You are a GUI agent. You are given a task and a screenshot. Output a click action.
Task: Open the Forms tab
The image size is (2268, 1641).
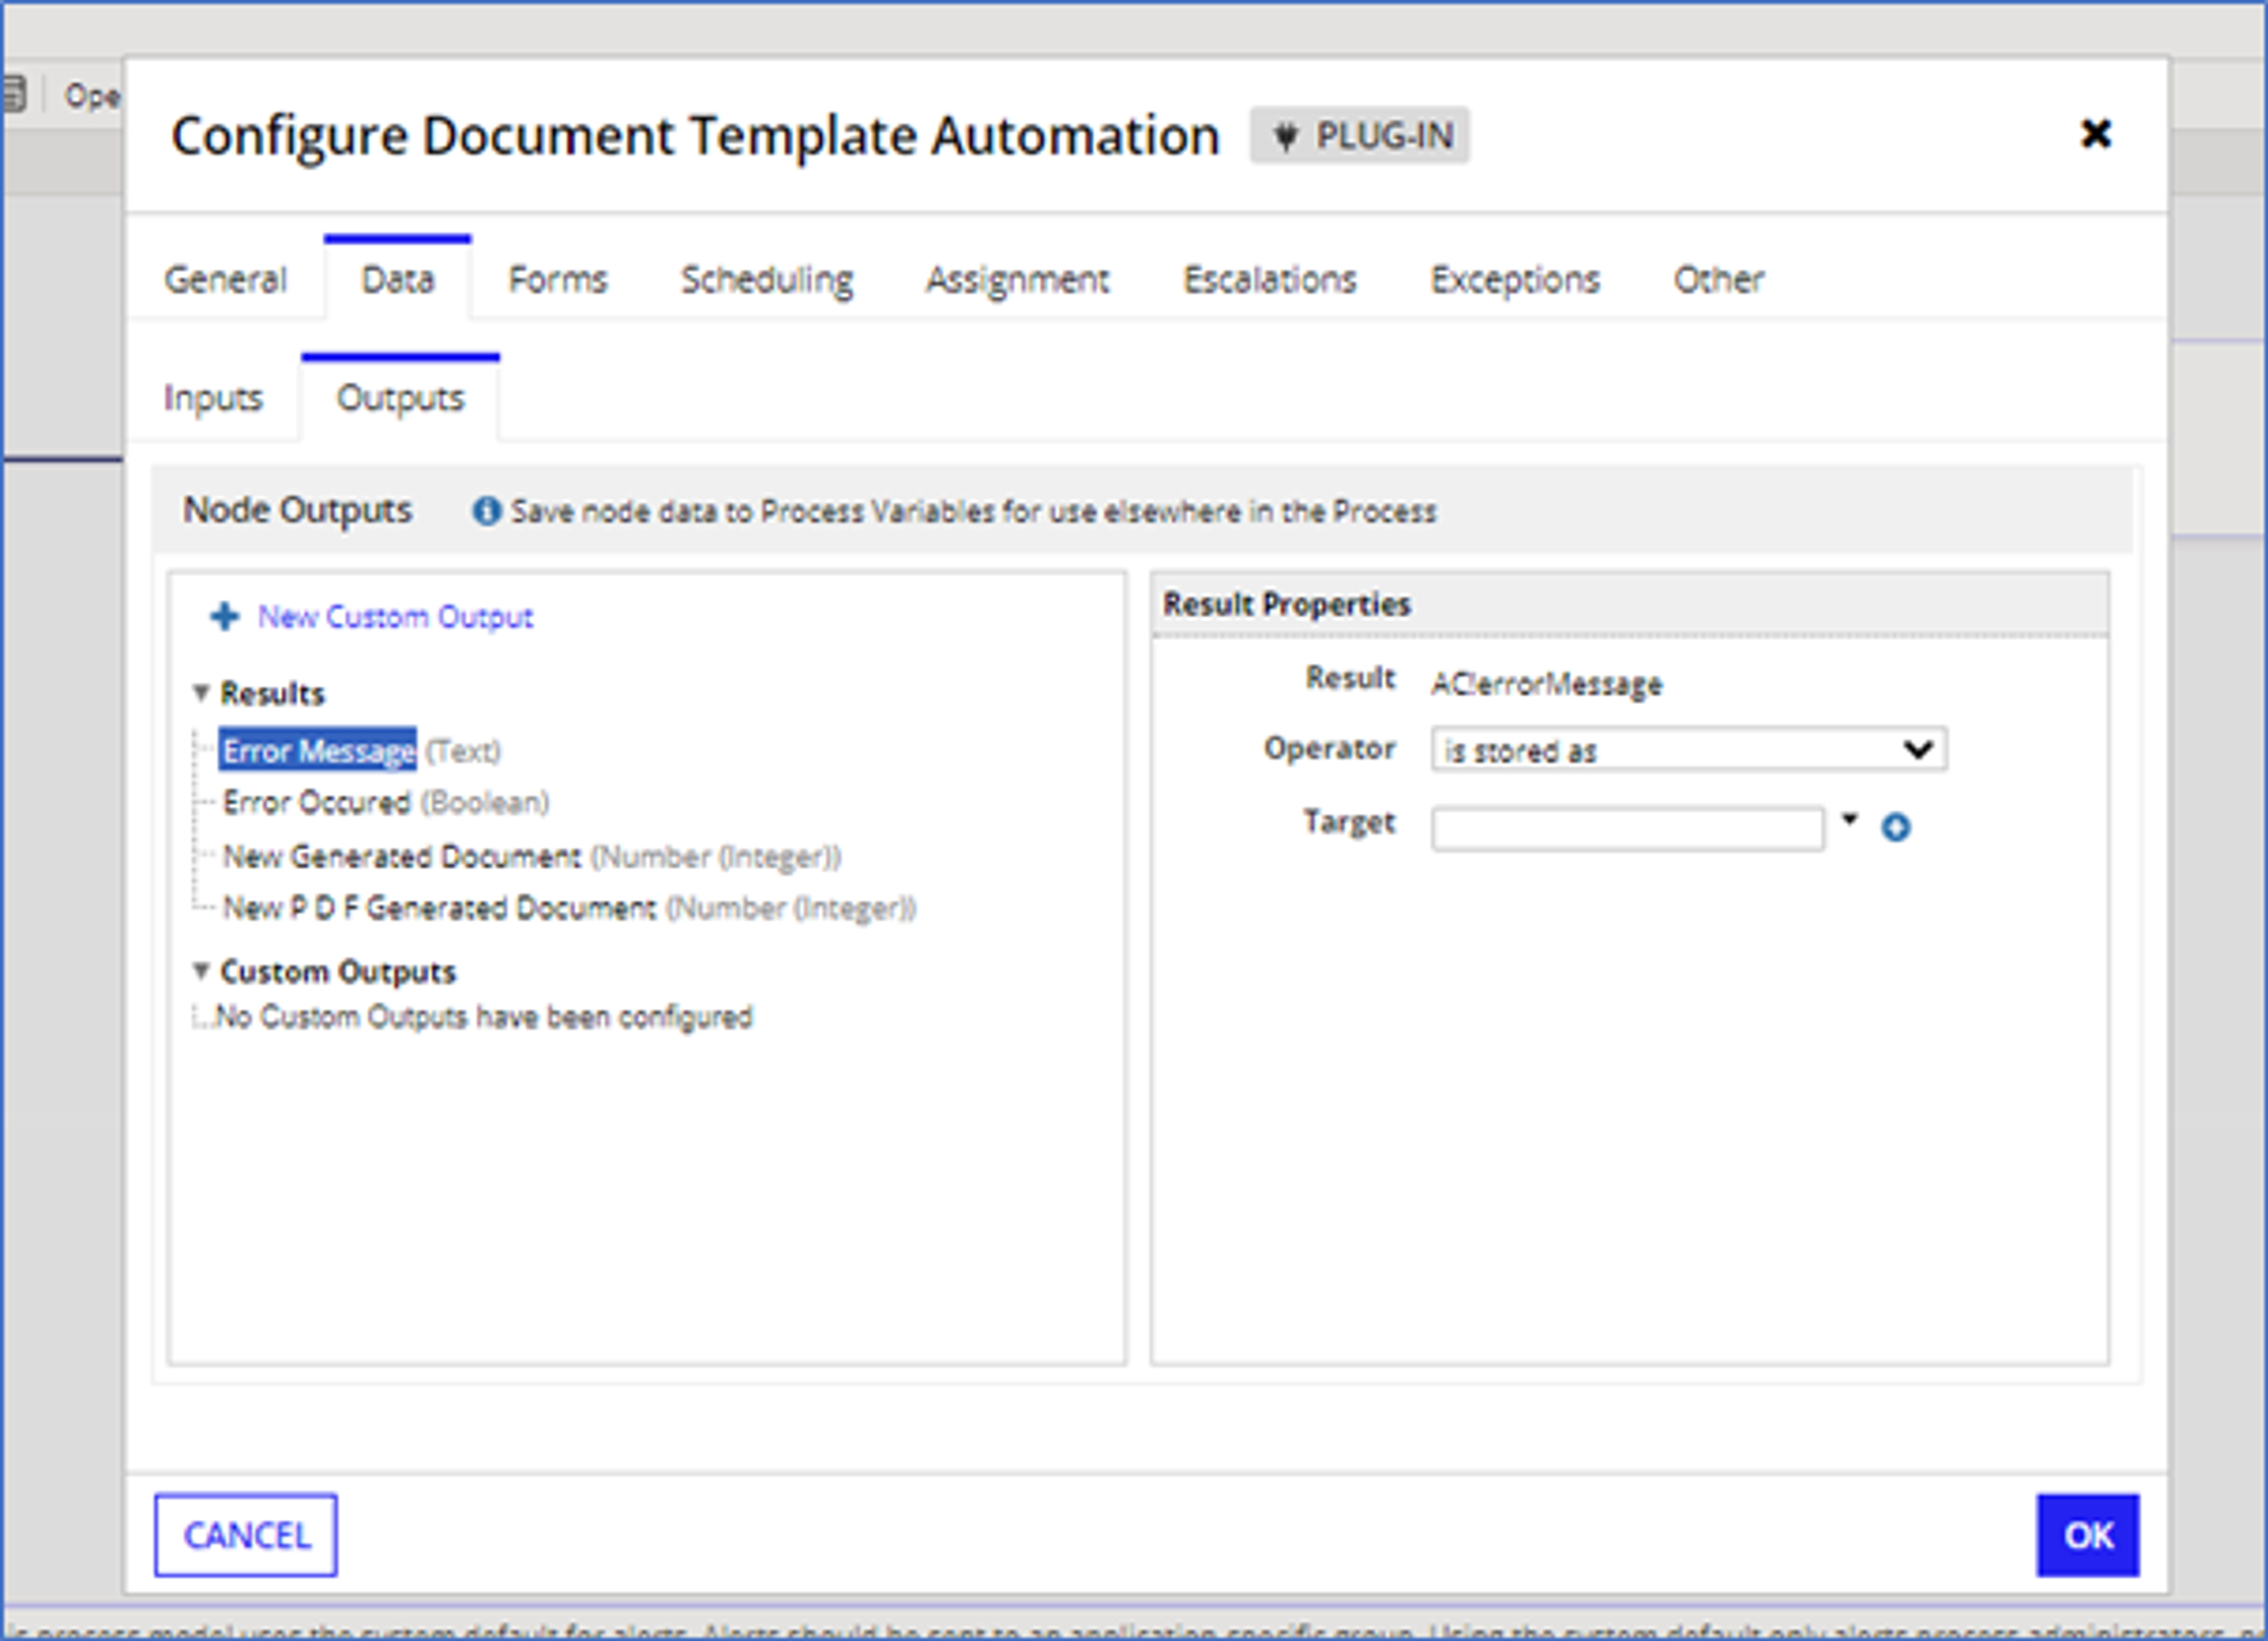coord(558,279)
